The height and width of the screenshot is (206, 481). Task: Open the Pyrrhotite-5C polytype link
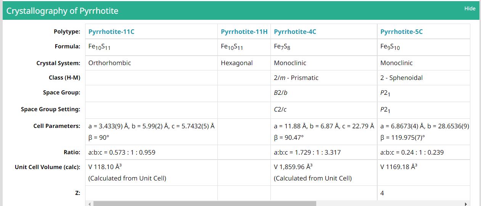pos(401,32)
